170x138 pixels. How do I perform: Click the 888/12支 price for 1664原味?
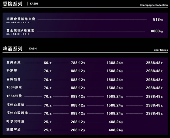point(78,88)
